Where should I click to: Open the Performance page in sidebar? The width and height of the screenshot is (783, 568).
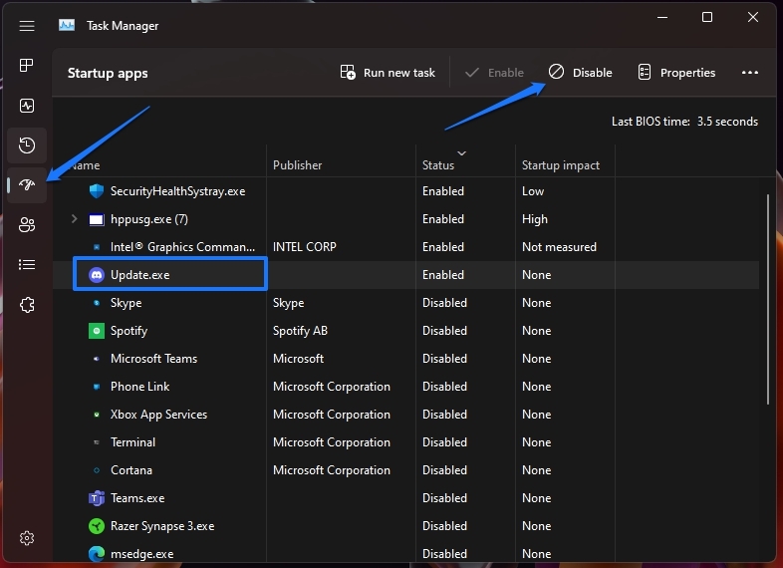coord(27,106)
